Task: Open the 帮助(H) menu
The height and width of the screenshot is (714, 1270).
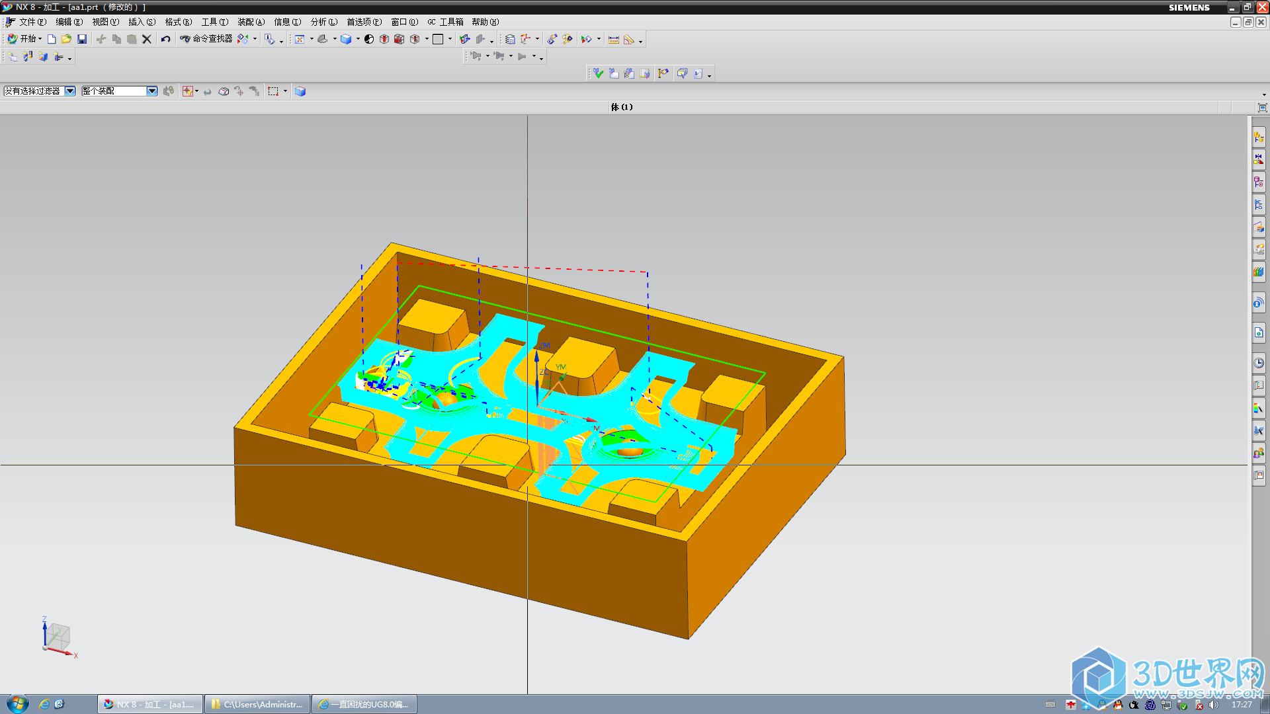Action: [485, 22]
